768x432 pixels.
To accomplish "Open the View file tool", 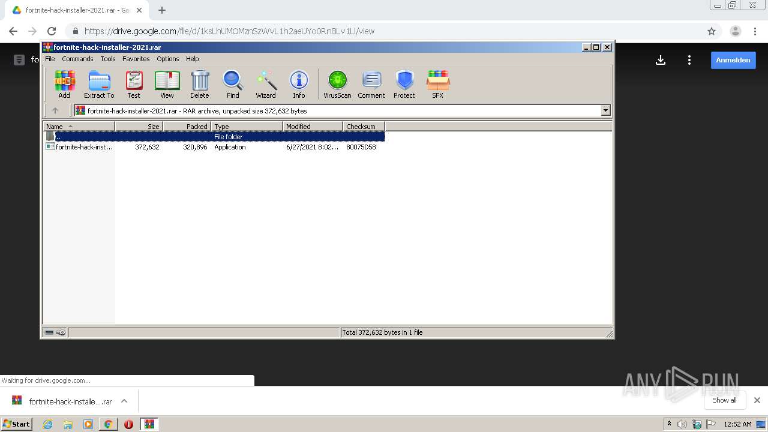I will 167,84.
